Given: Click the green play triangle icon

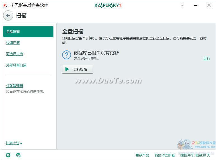Looking at the screenshot, I should (67, 69).
